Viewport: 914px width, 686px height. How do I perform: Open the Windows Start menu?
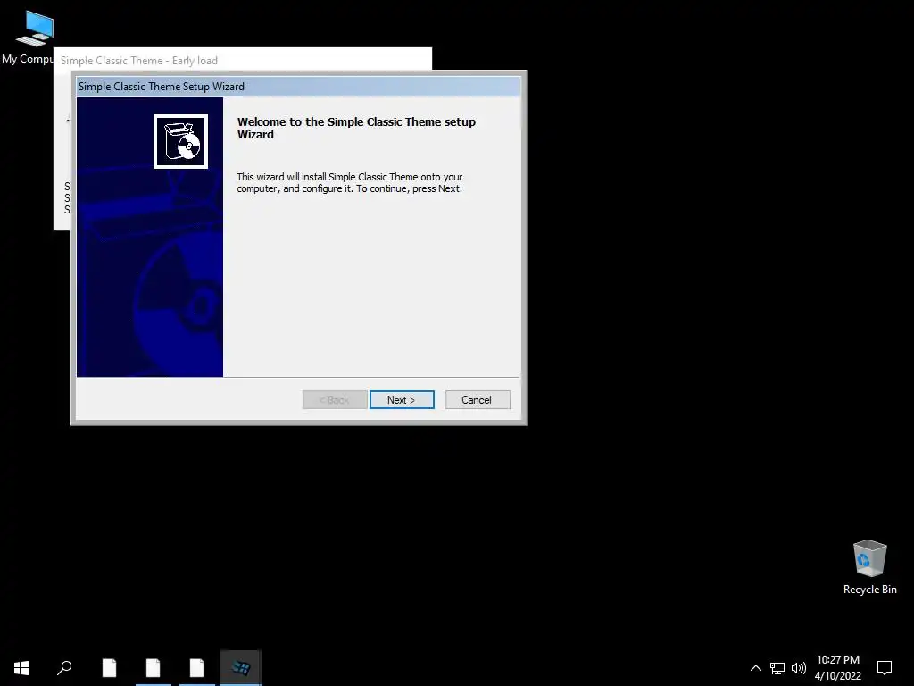[21, 668]
